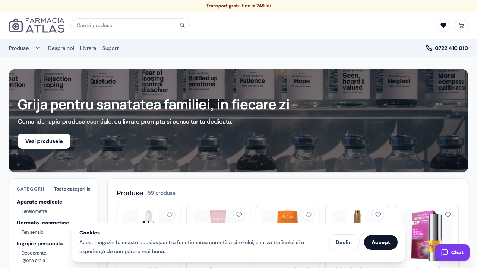Image resolution: width=477 pixels, height=268 pixels.
Task: Click the Vezi produsele button
Action: click(44, 141)
